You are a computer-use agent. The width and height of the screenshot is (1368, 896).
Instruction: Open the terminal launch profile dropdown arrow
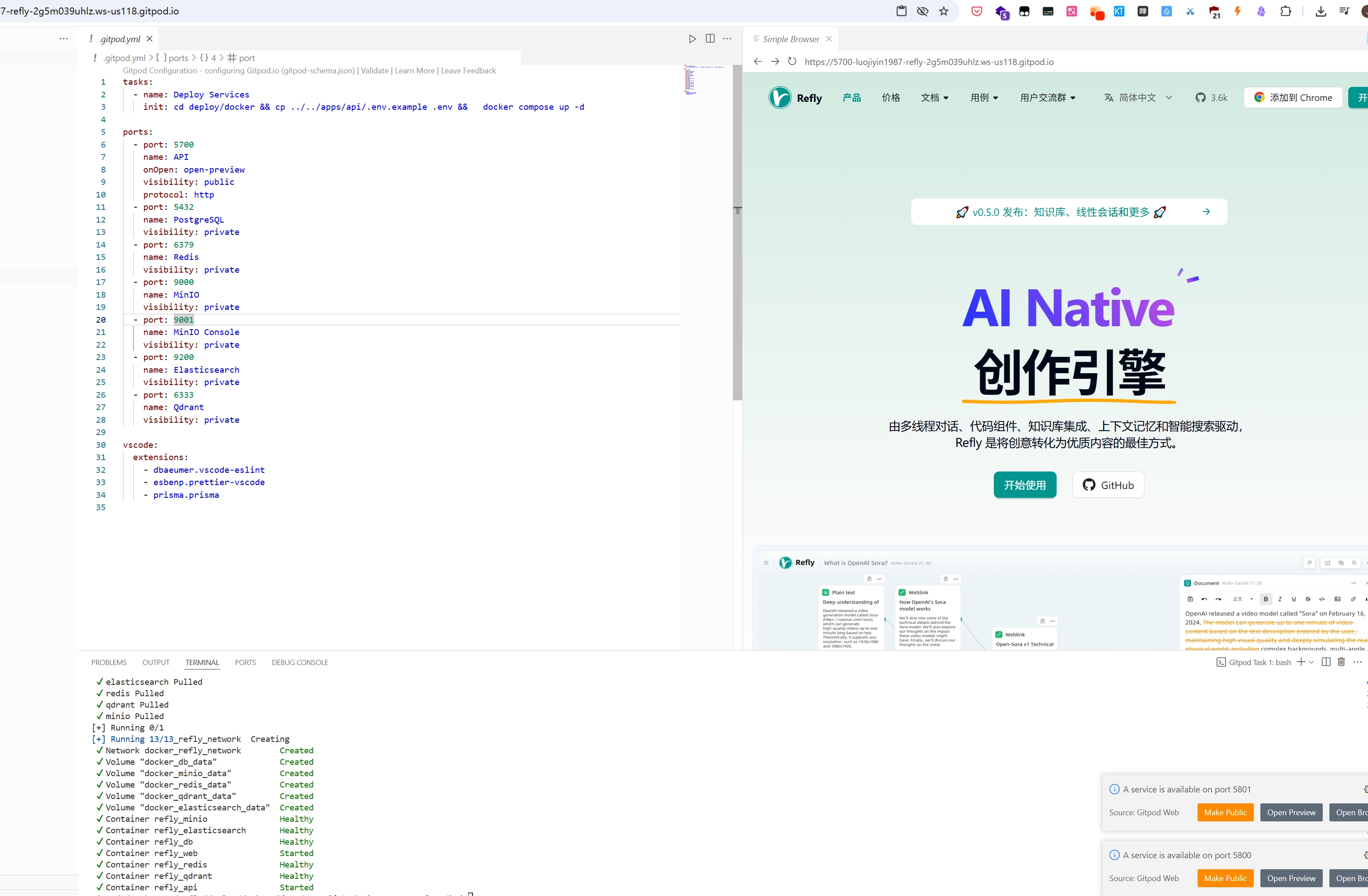pos(1311,662)
